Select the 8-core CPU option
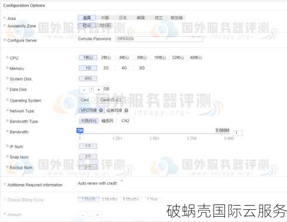The image size is (287, 222). click(142, 58)
